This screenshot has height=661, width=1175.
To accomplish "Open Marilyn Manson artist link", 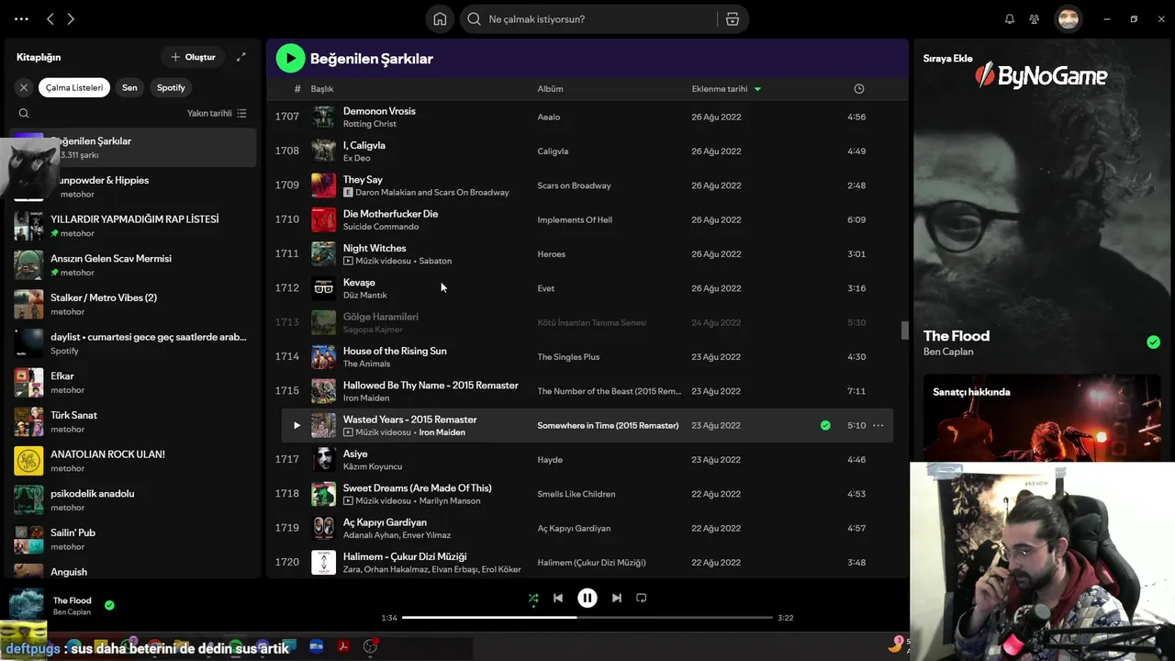I will tap(449, 501).
